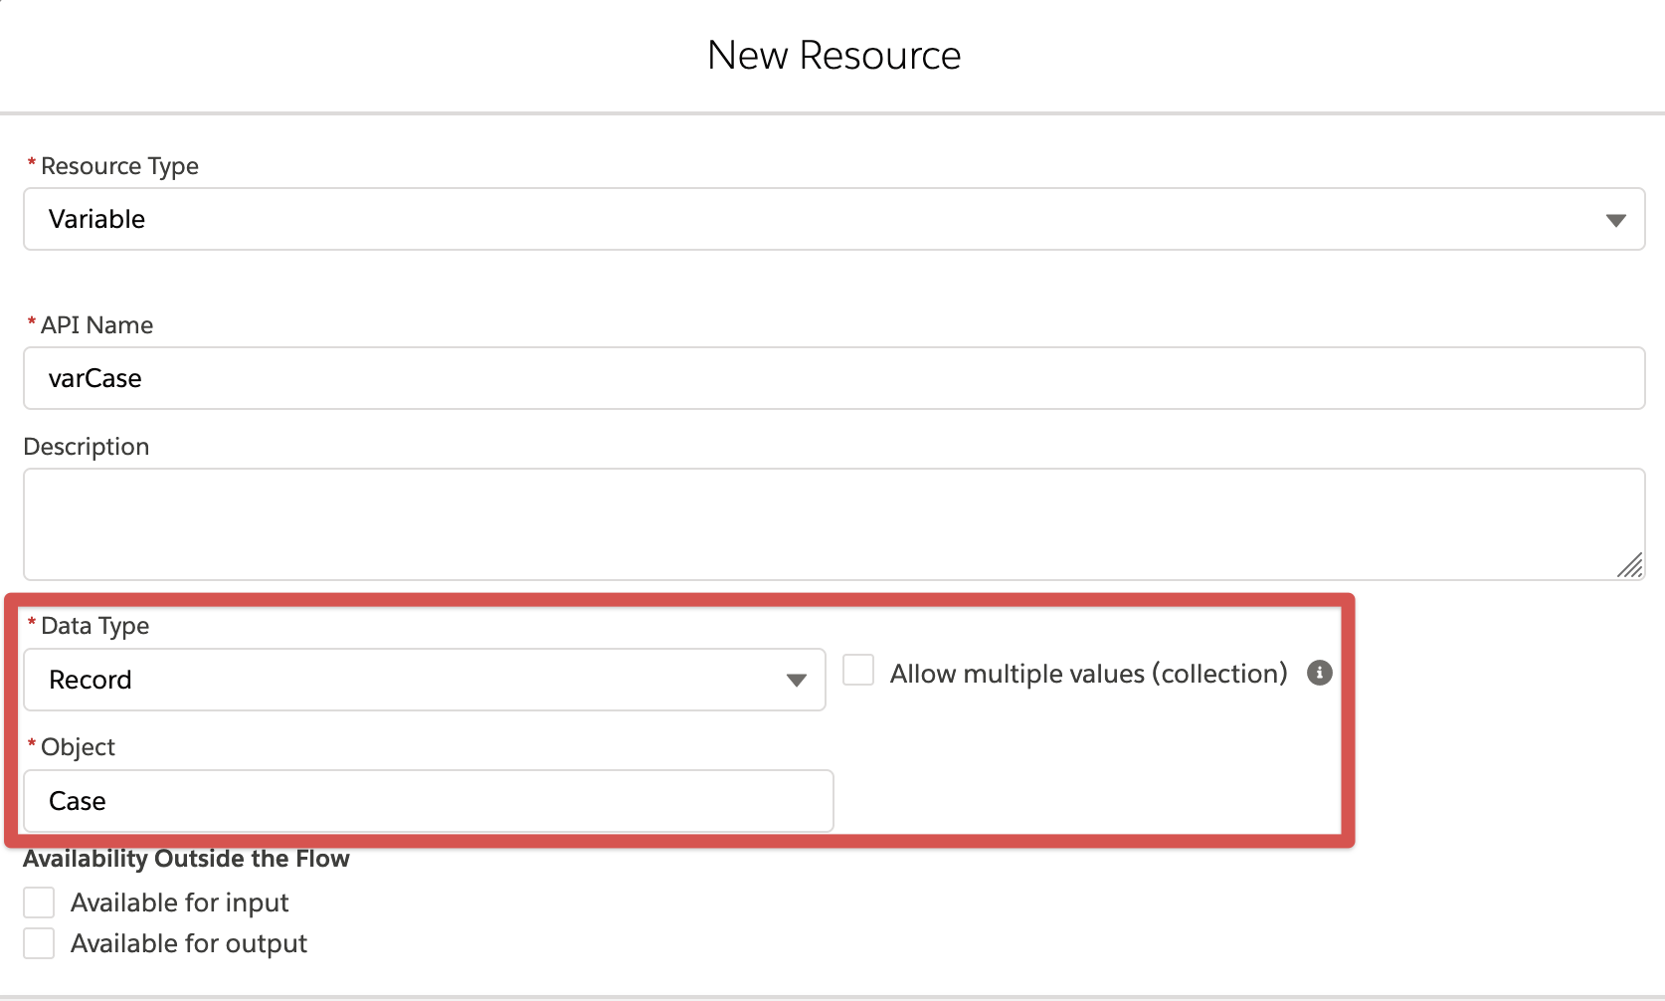The width and height of the screenshot is (1665, 1001).
Task: Select the 'Record' value in Data Type
Action: coord(91,680)
